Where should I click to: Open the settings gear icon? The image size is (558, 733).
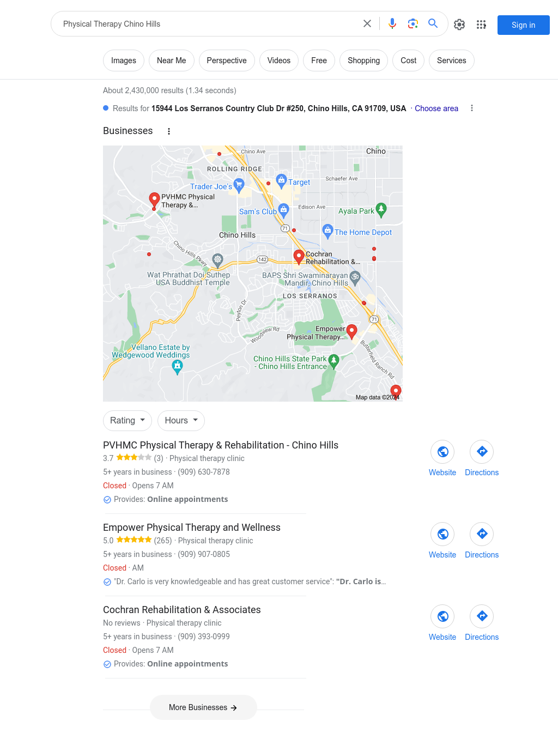point(459,25)
